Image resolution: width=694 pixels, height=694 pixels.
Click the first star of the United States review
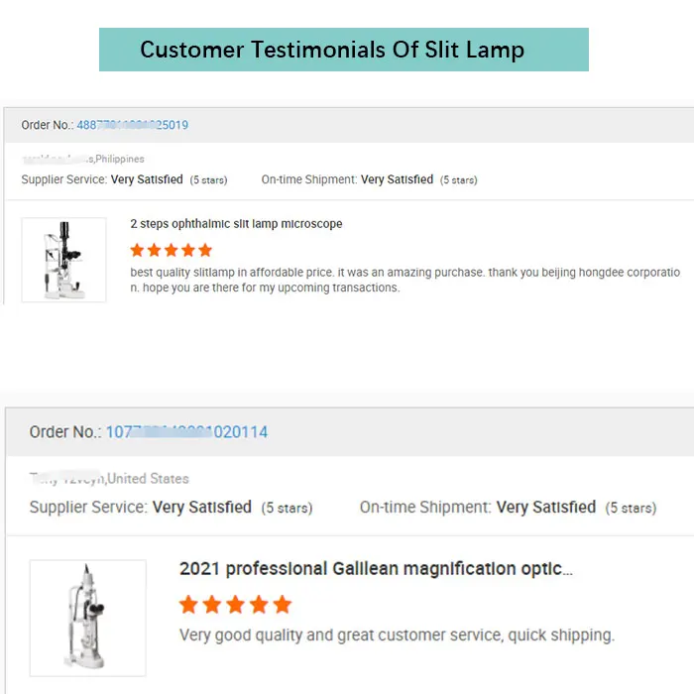[x=188, y=605]
